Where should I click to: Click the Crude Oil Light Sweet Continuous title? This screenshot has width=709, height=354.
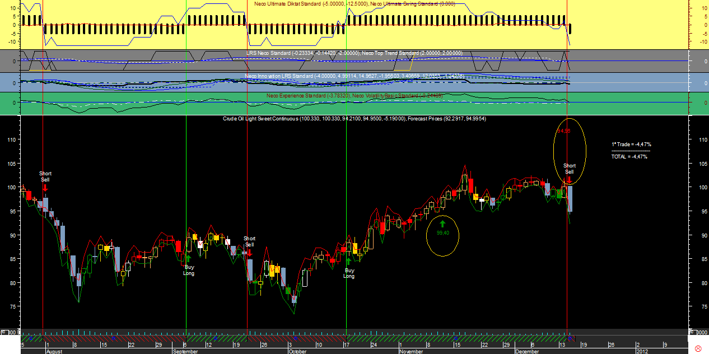click(x=354, y=119)
